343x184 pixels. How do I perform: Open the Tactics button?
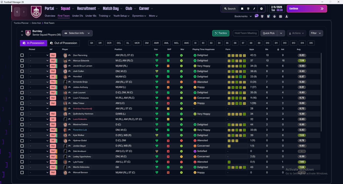click(x=221, y=33)
